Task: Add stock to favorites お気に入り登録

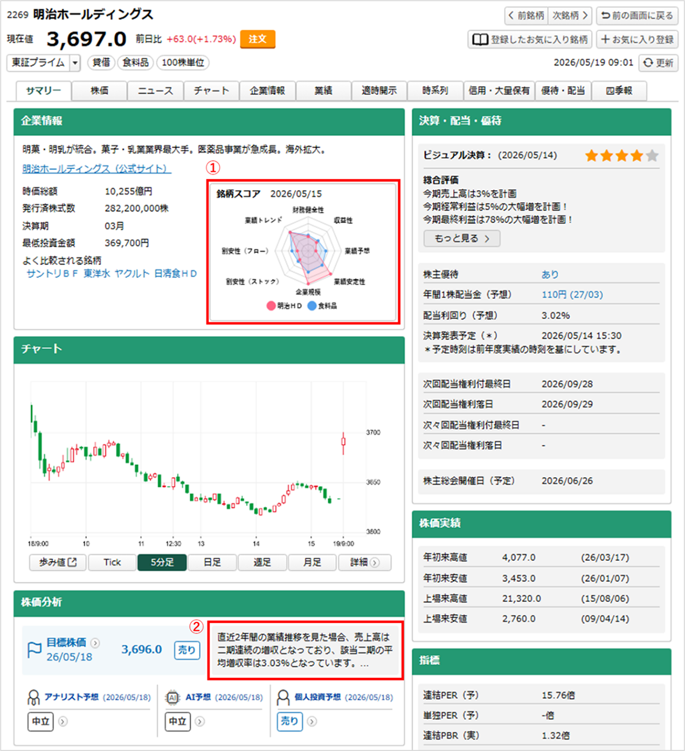Action: (637, 39)
